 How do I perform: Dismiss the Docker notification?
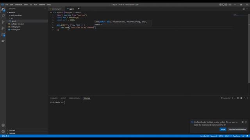click(246, 122)
